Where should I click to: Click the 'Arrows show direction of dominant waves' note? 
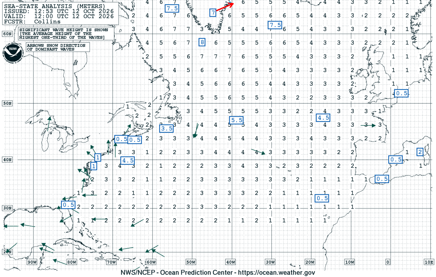click(x=57, y=47)
